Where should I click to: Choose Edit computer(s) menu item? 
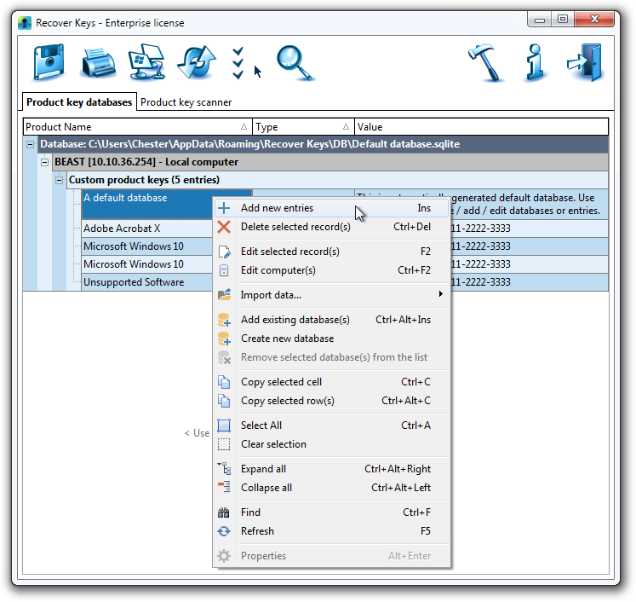pyautogui.click(x=332, y=270)
